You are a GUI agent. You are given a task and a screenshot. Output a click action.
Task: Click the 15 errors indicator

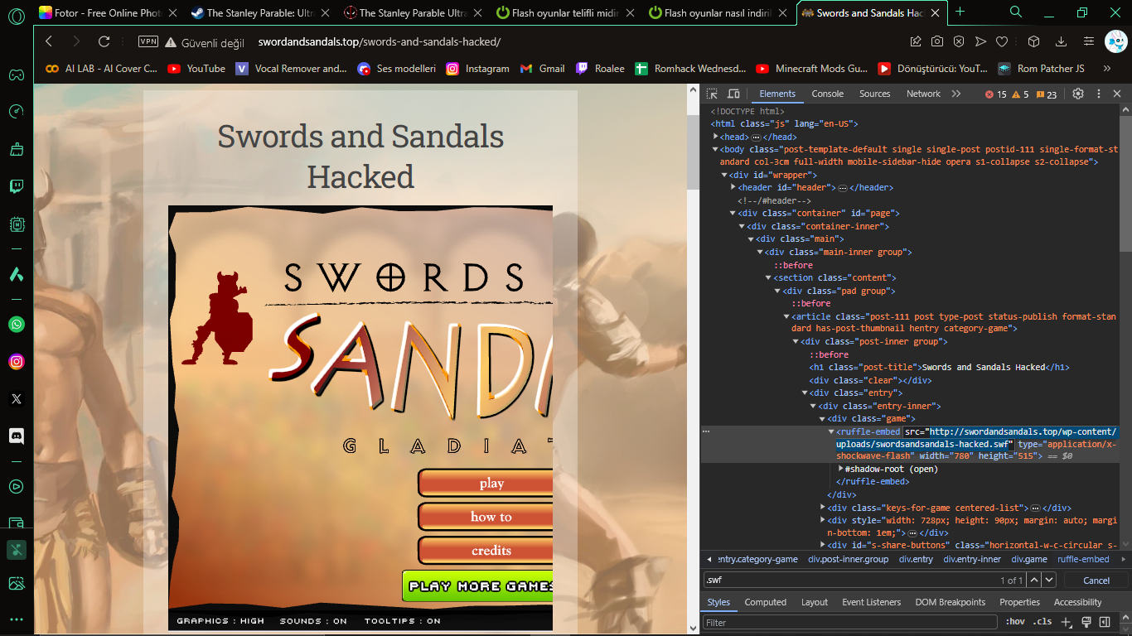coord(995,94)
